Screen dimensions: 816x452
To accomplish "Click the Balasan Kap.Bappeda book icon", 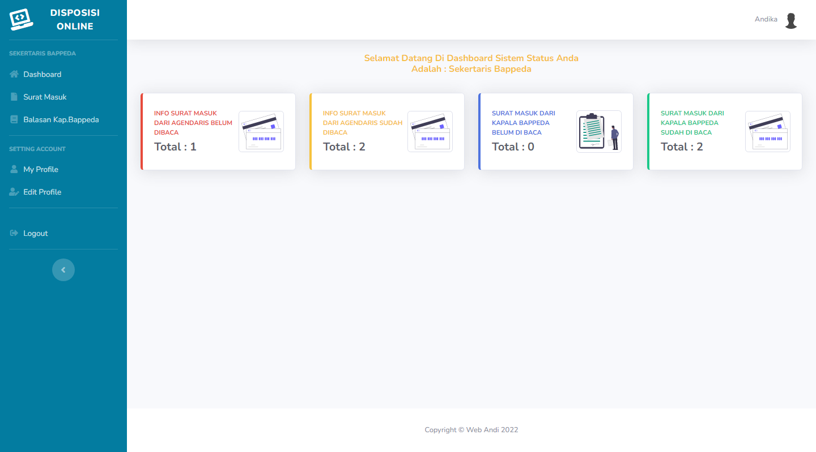I will [14, 119].
